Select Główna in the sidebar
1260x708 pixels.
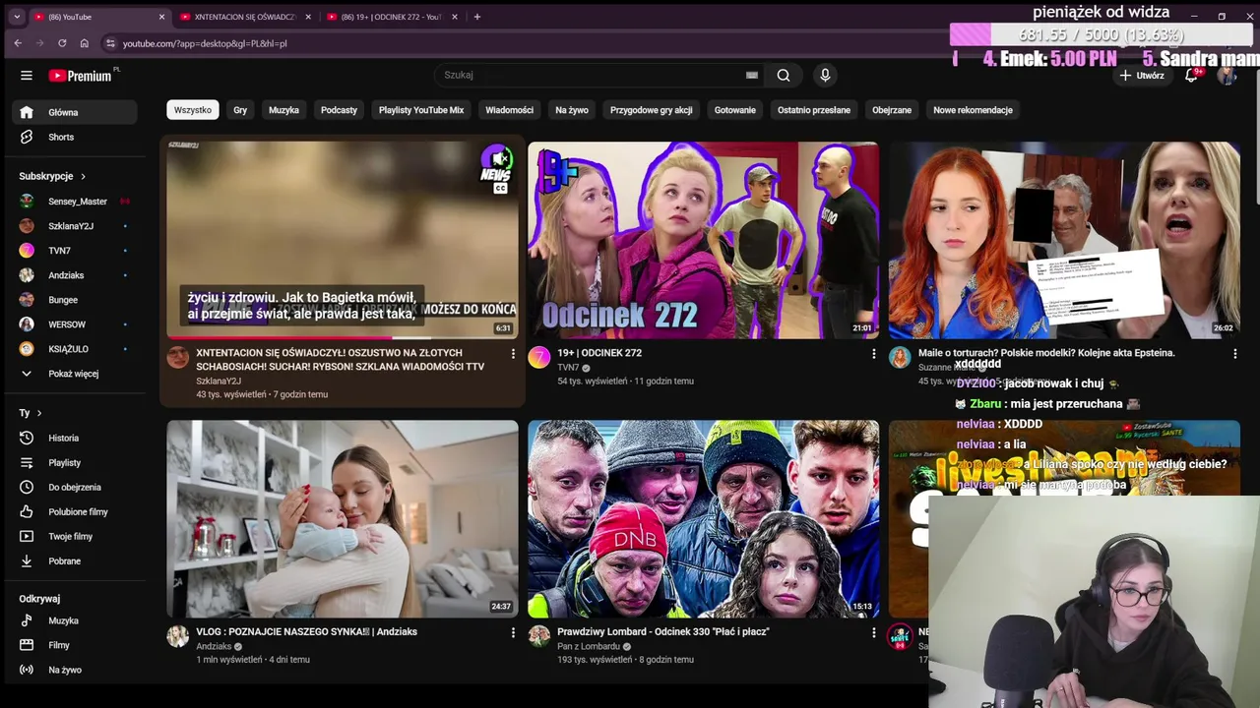click(x=75, y=112)
